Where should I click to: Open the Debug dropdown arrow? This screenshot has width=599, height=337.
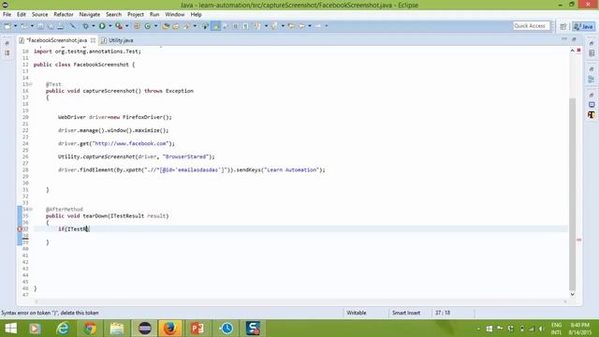point(94,26)
